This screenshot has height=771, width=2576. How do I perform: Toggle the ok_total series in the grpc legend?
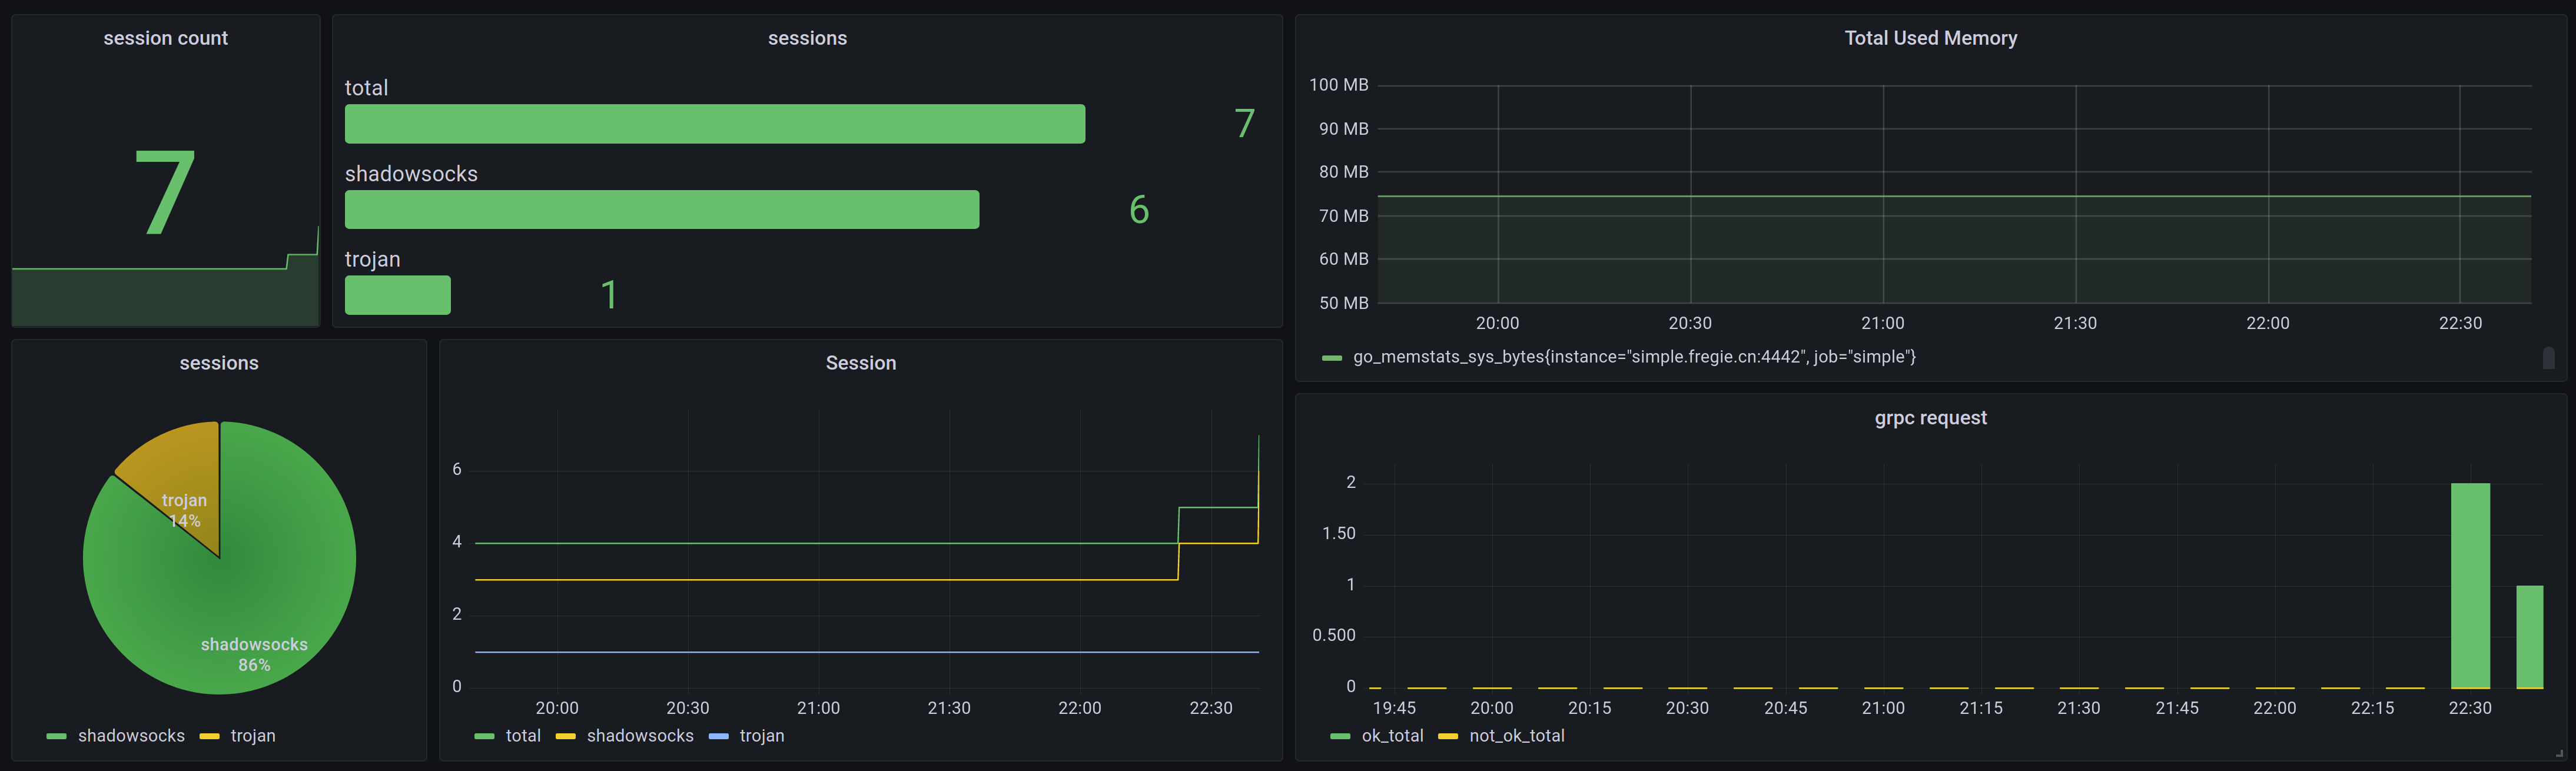(x=1392, y=736)
